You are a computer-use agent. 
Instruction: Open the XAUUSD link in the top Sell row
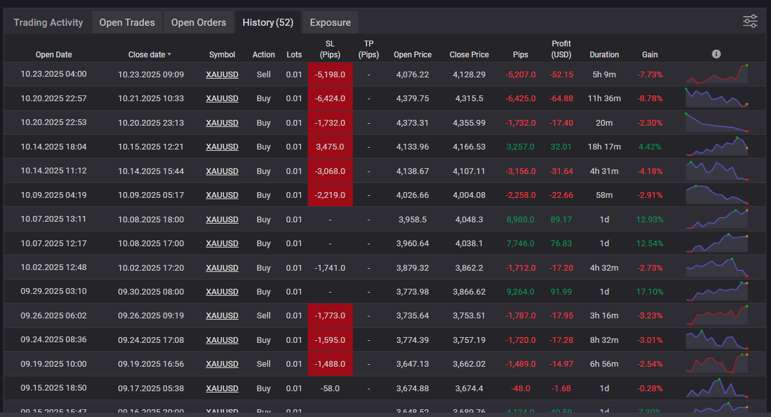pos(222,74)
